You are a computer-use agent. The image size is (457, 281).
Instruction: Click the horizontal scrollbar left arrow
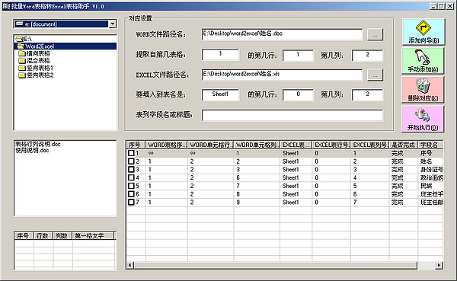click(x=130, y=265)
